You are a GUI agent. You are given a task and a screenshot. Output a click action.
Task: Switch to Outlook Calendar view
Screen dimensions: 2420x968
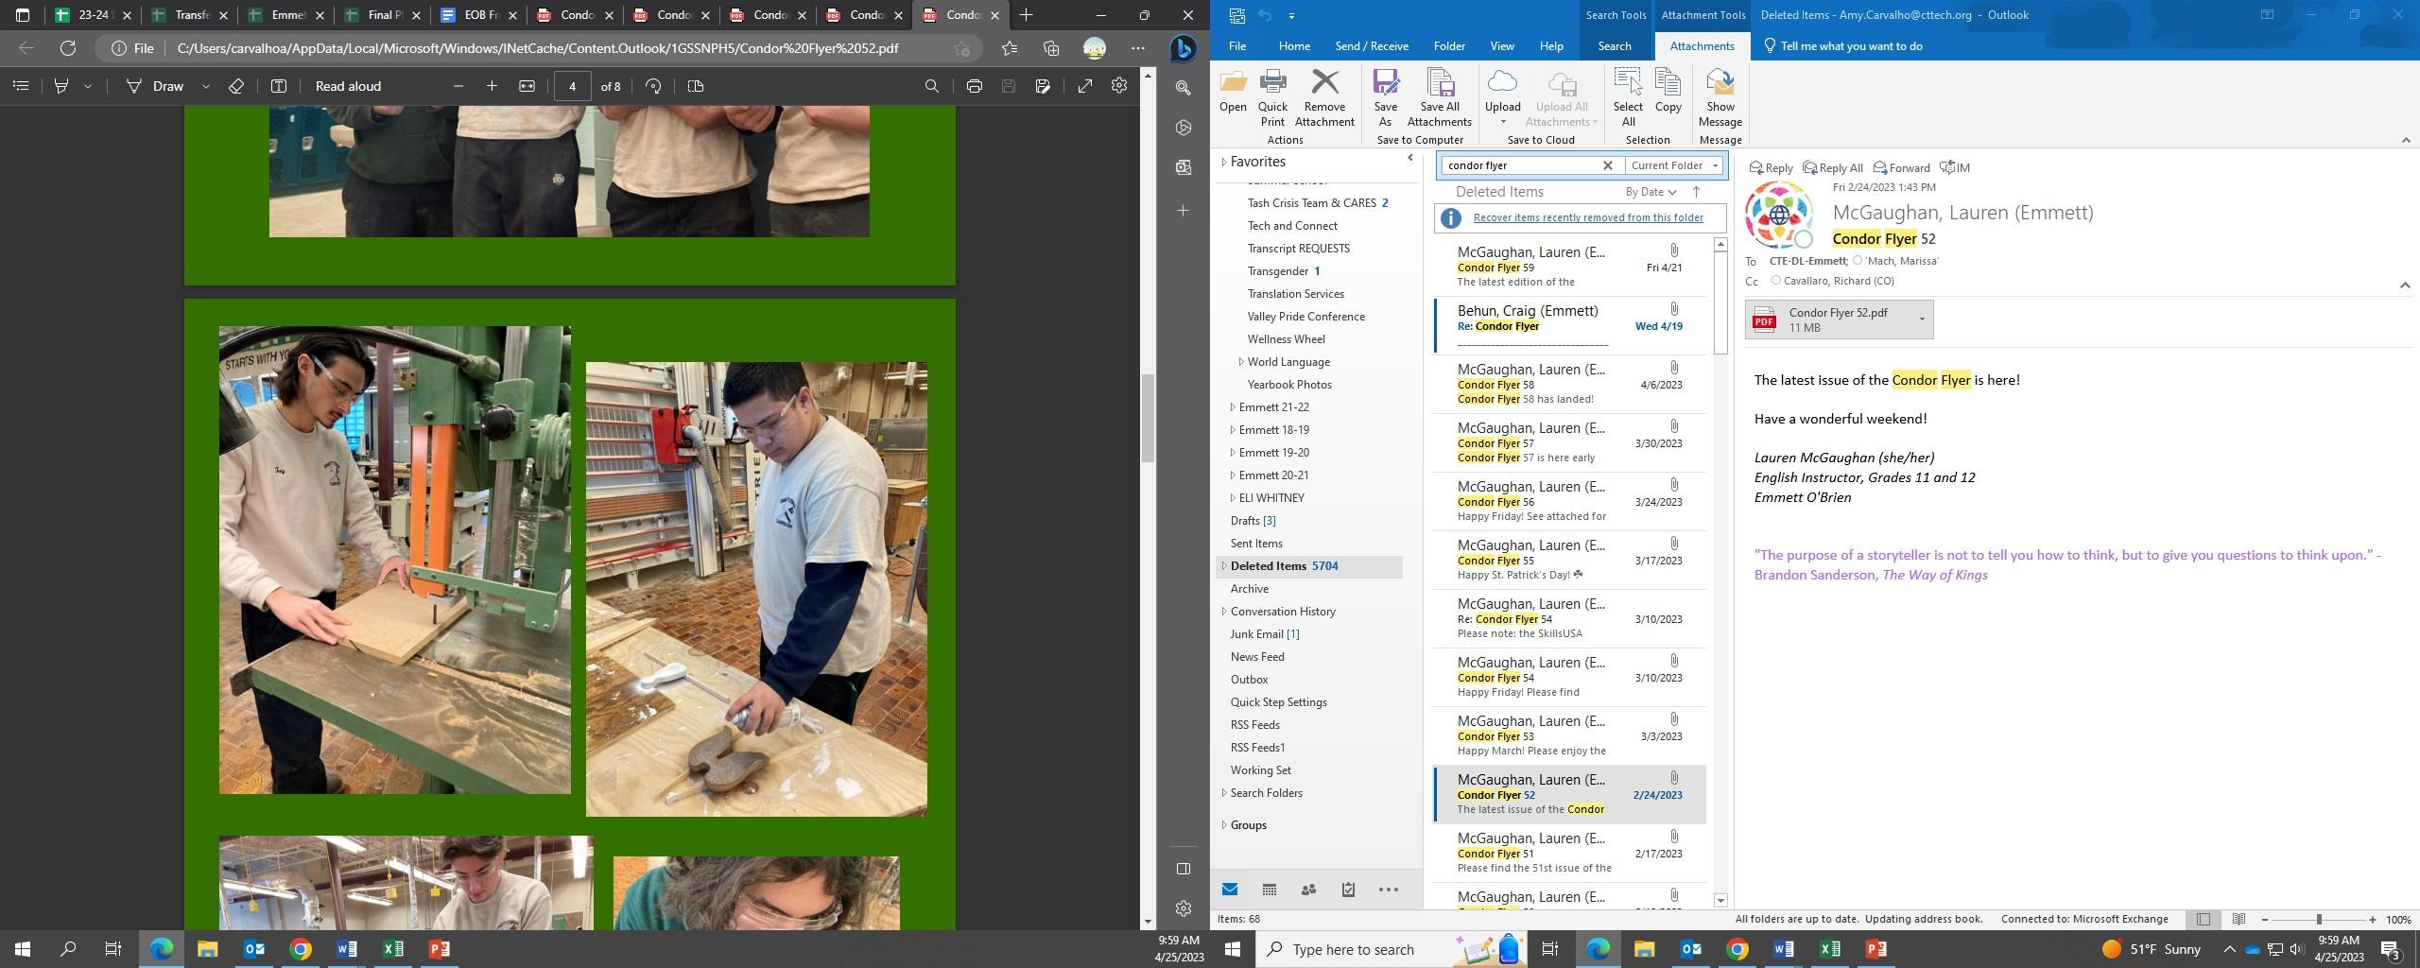click(x=1270, y=890)
